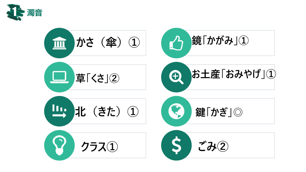Click the magnifying glass plus icon
This screenshot has width=306, height=172.
point(176,77)
